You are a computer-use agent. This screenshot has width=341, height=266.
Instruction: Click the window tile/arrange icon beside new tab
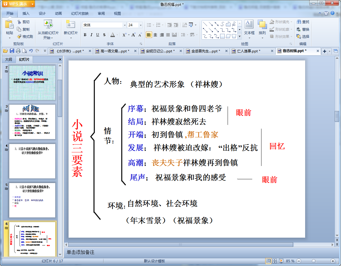[336, 51]
